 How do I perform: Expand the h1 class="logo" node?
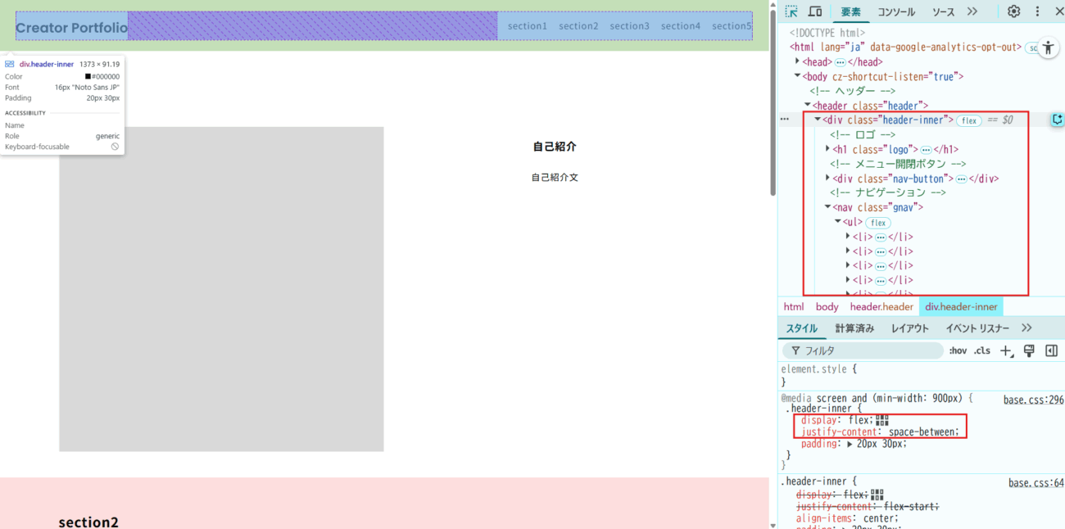pos(827,149)
